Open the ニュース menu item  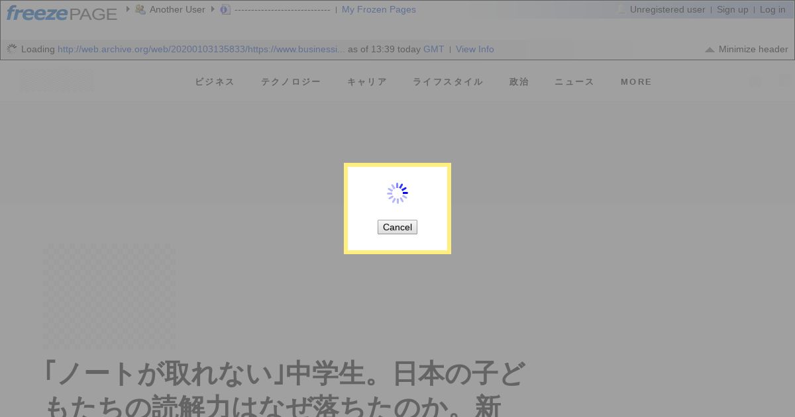point(574,82)
